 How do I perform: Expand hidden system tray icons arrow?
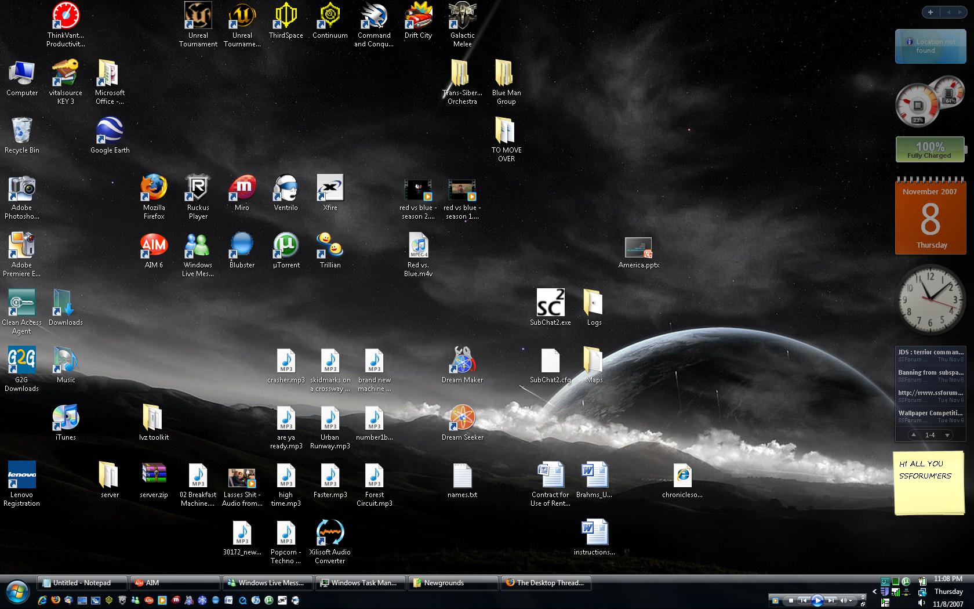point(874,592)
